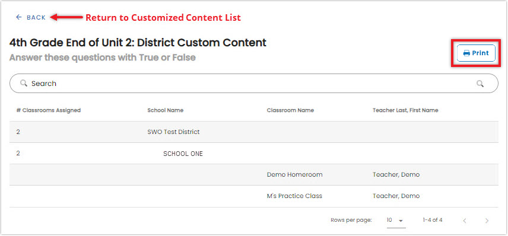Go back via the BACK link
This screenshot has width=508, height=236.
pos(31,17)
